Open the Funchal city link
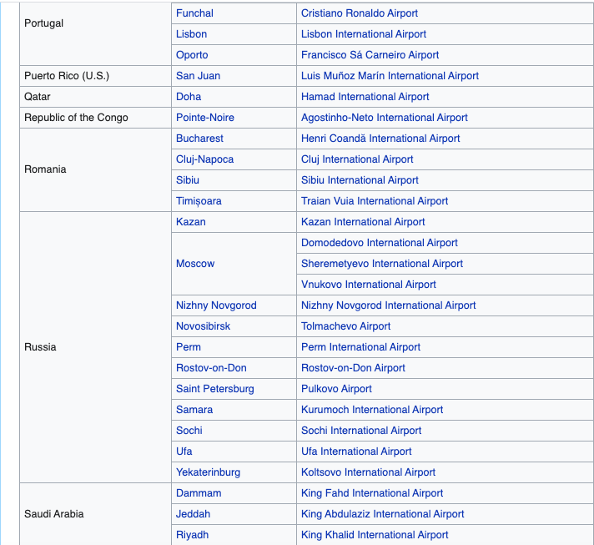Viewport: 594px width, 545px height. (x=194, y=13)
